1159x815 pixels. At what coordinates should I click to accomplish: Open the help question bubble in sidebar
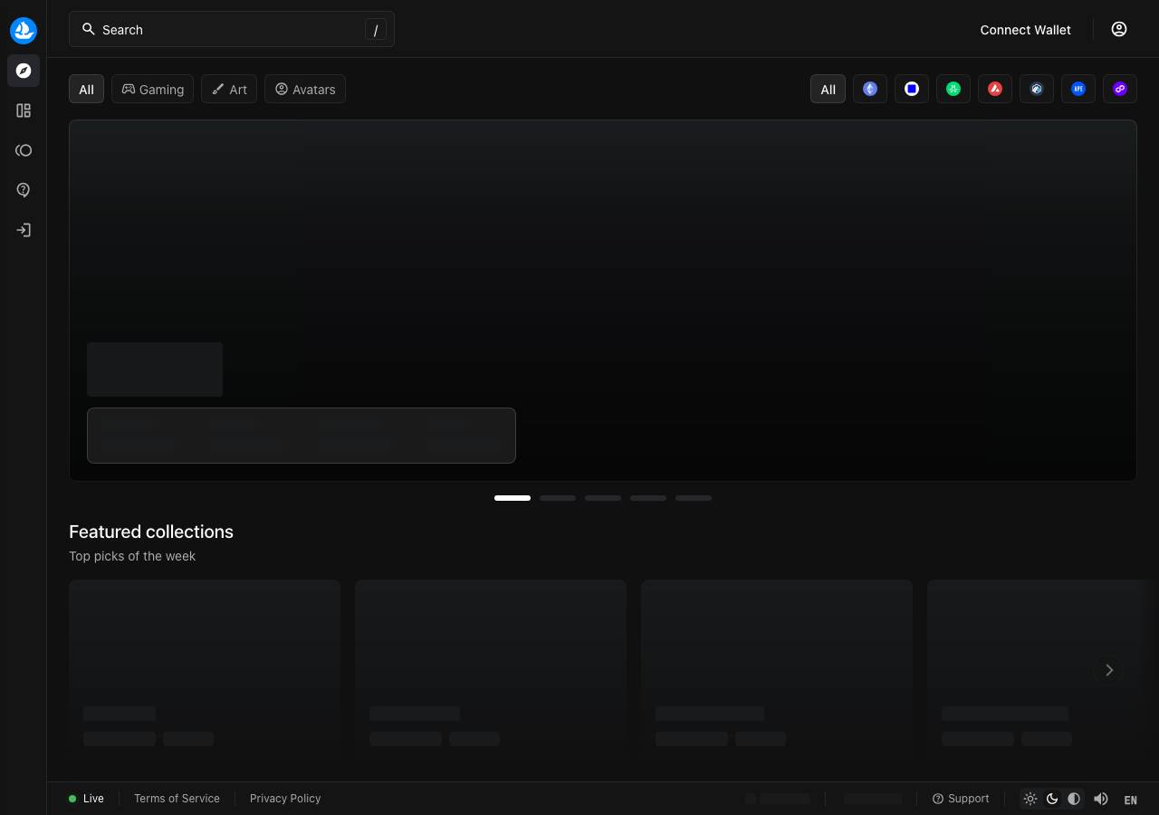(24, 190)
